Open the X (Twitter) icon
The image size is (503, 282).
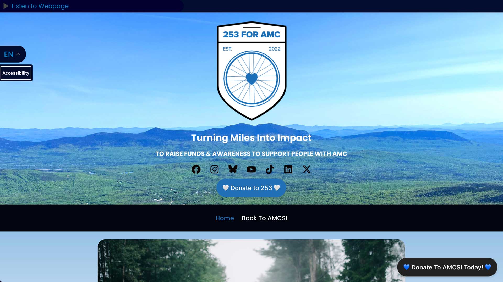307,169
